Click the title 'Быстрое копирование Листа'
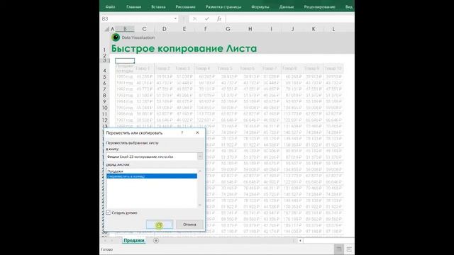The width and height of the screenshot is (454, 255). click(x=184, y=49)
